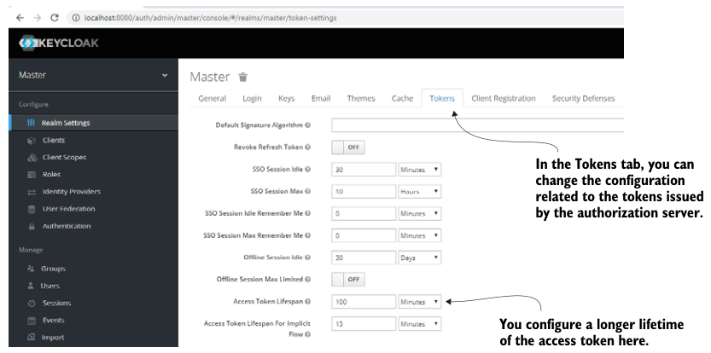Click the Groups people icon
Screen dimensions: 711x353
(31, 269)
